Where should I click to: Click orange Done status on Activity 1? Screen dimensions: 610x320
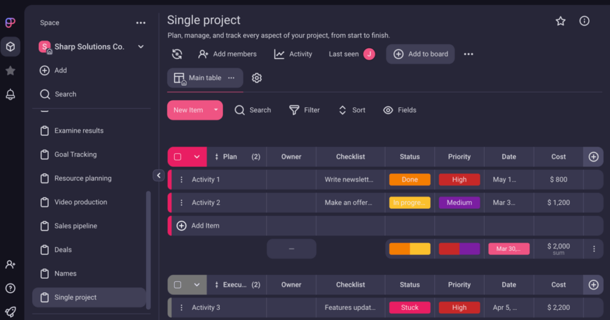[409, 179]
